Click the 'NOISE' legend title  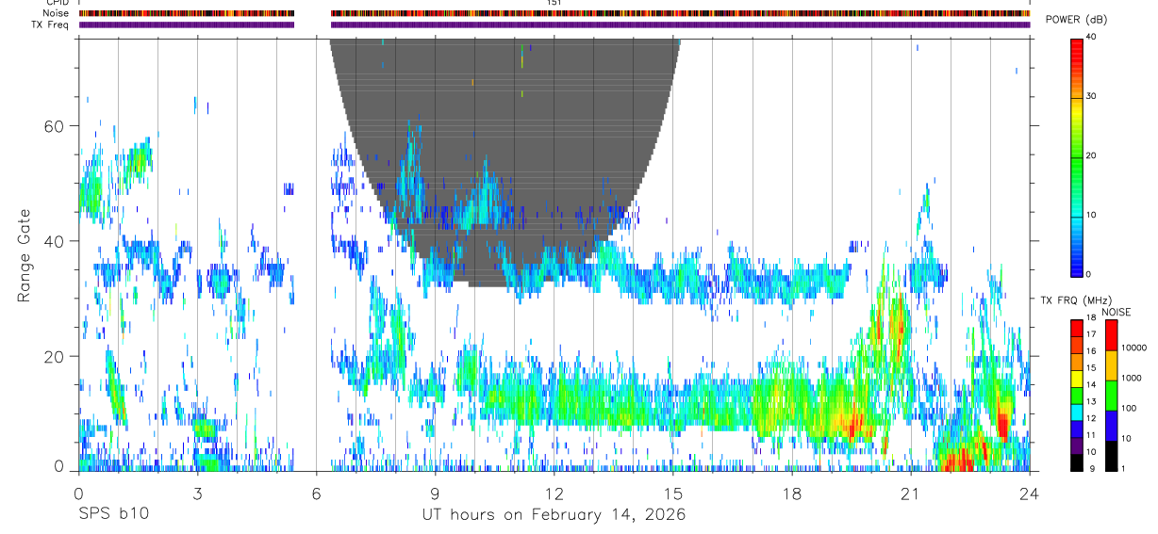click(1116, 312)
